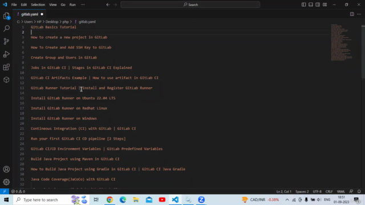Open Google Chrome from taskbar
The height and width of the screenshot is (205, 365).
109,200
